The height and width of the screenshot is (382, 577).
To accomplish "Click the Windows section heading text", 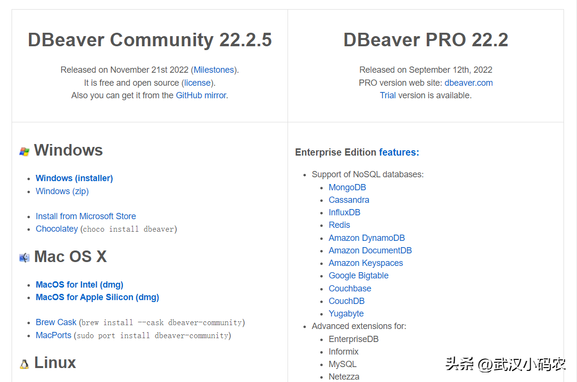I will (x=68, y=150).
